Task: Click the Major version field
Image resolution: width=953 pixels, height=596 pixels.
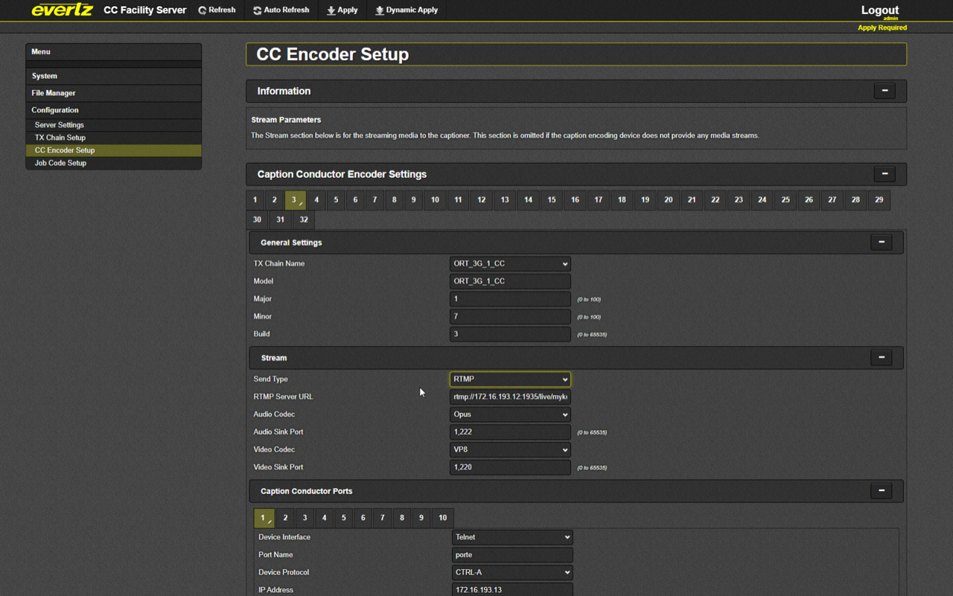Action: 510,299
